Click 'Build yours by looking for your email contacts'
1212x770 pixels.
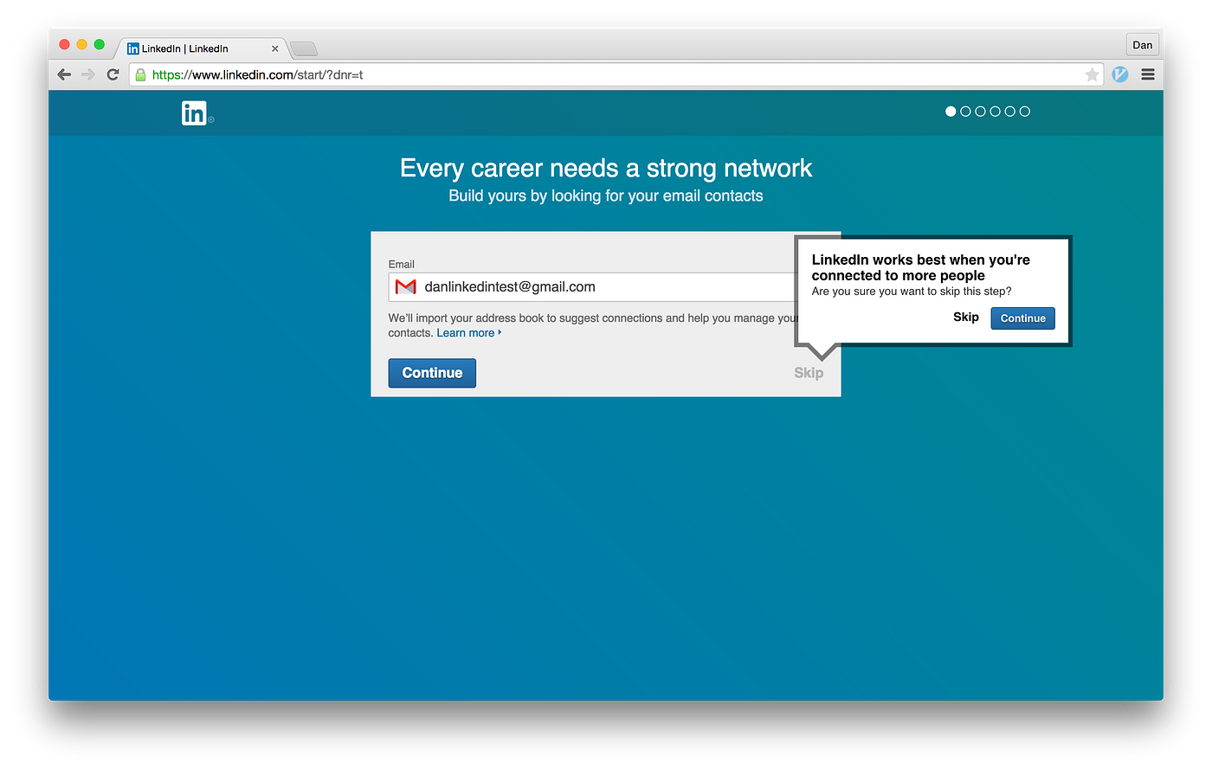(606, 196)
